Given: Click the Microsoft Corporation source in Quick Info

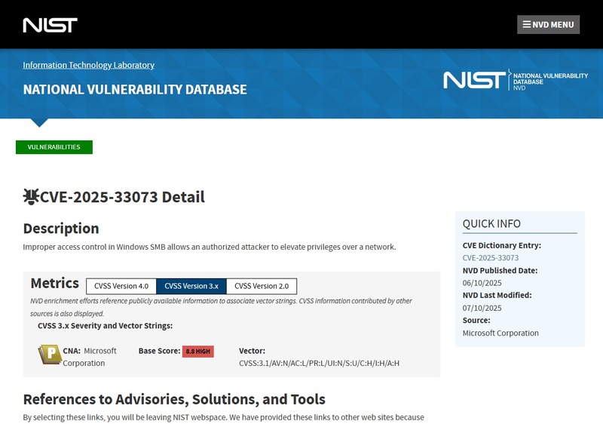Looking at the screenshot, I should [x=500, y=333].
